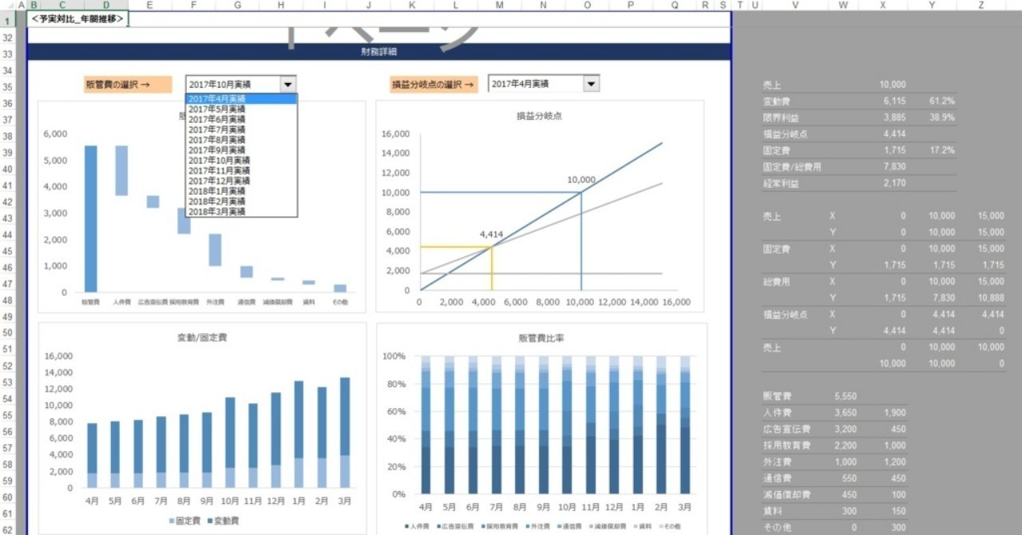Click the 4,414 data label on break-even chart
Image resolution: width=1022 pixels, height=535 pixels.
tap(492, 235)
